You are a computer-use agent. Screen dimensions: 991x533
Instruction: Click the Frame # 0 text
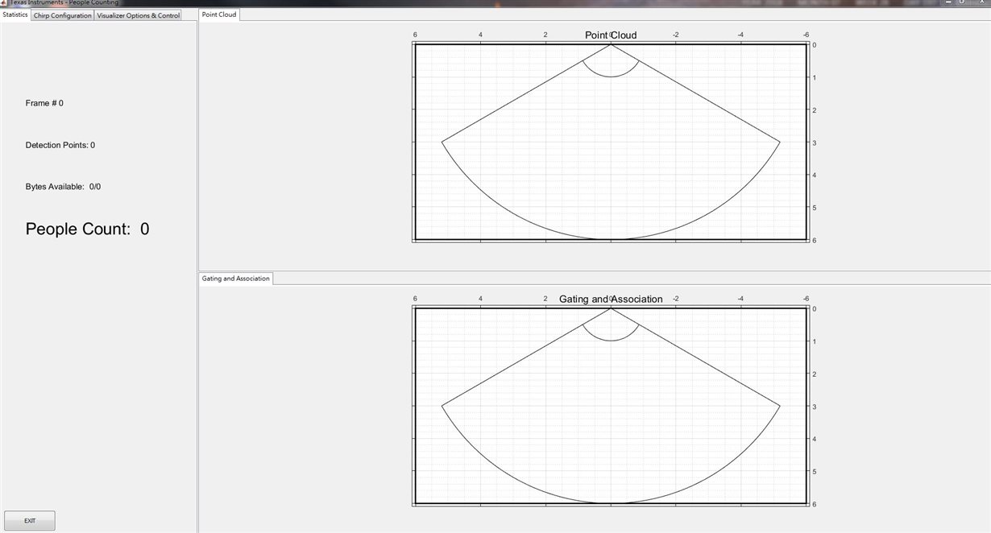pos(44,103)
